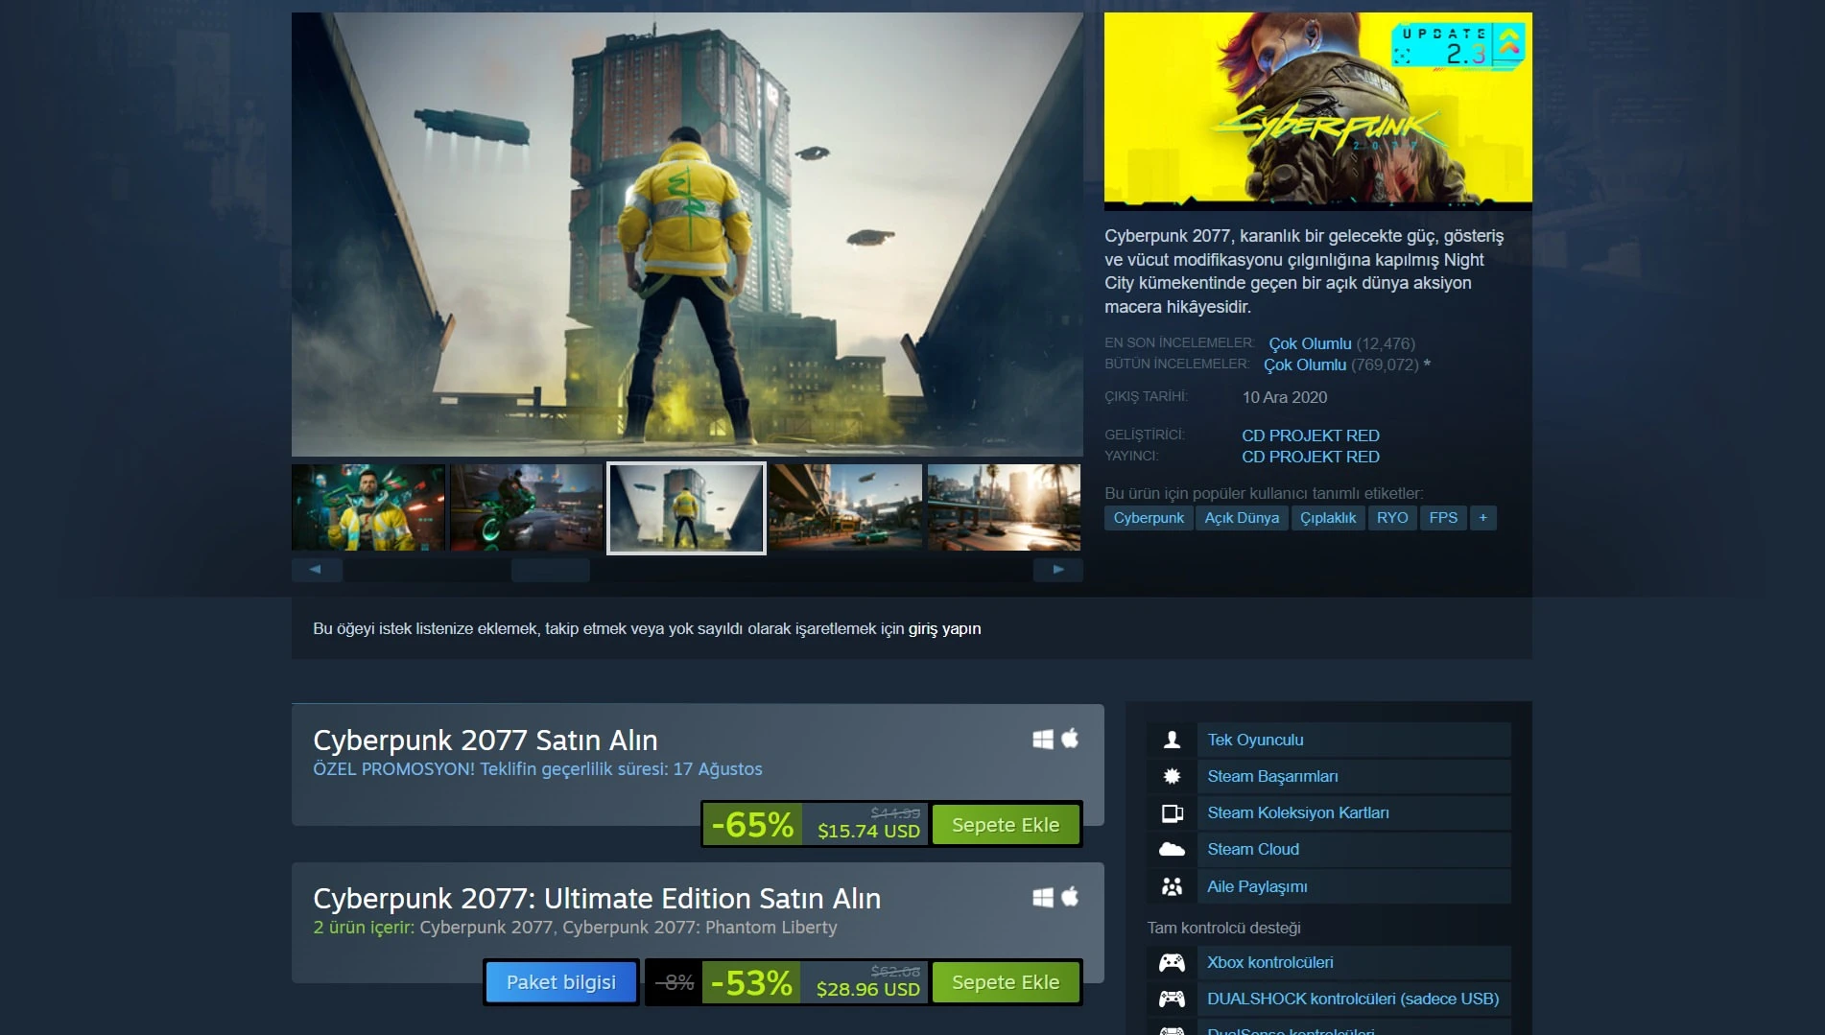Click the Aile Paylaşımı family icon

coord(1172,886)
